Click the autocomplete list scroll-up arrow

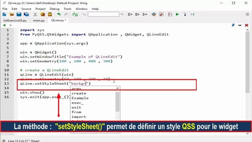coord(117,88)
